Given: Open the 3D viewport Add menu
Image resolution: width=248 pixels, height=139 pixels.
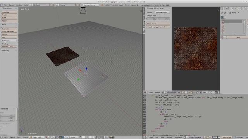Looking at the screenshot, I should click(x=19, y=137).
